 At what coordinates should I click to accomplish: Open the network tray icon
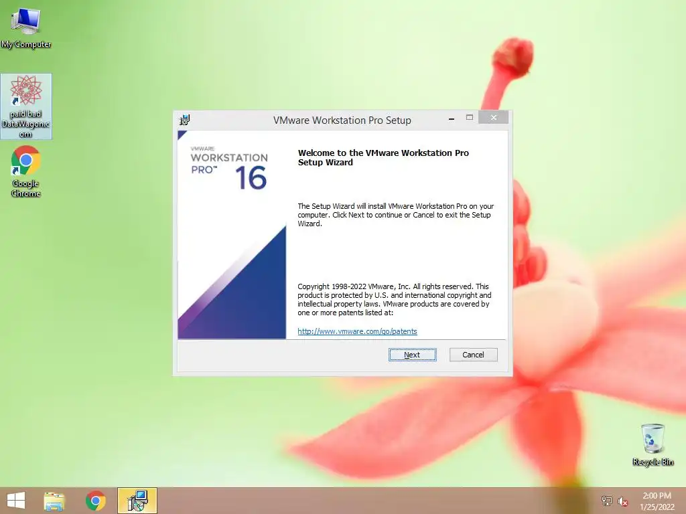607,501
